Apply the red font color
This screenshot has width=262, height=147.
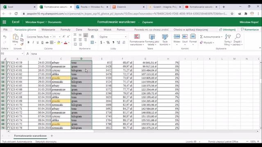coord(65,42)
